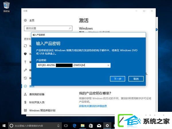Image resolution: width=172 pixels, height=129 pixels.
Task: Click the 我的产品密钥在哪里? heading
Action: pyautogui.click(x=95, y=93)
